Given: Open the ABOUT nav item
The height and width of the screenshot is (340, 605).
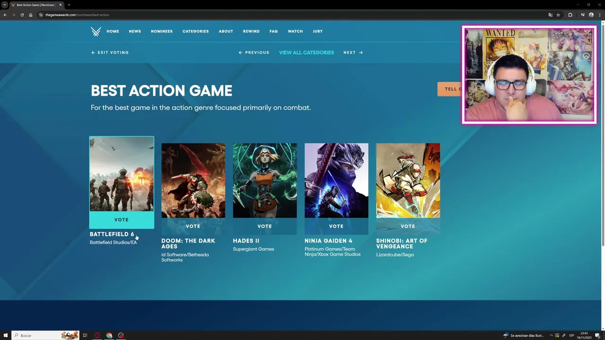Looking at the screenshot, I should [226, 32].
